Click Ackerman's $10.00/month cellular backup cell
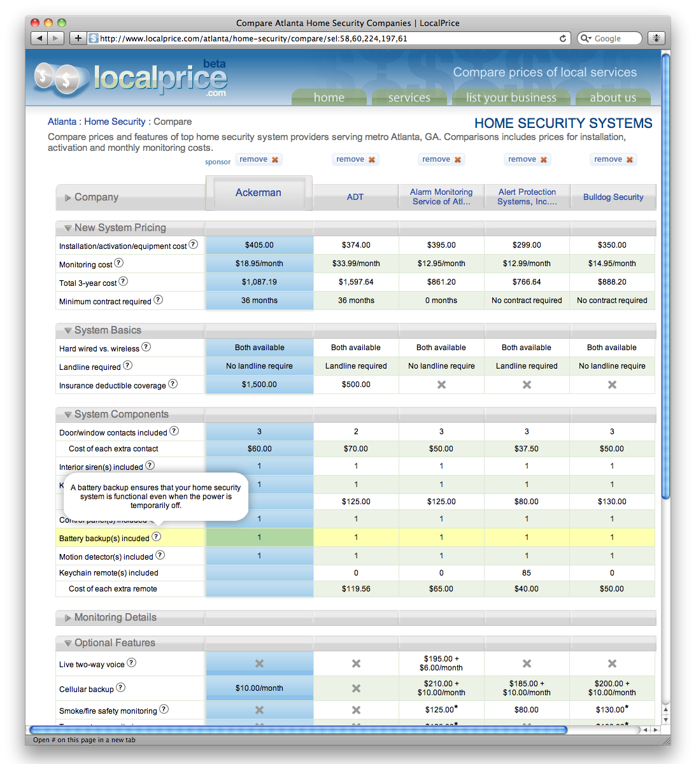Screen dimensions: 696x764 pyautogui.click(x=259, y=688)
